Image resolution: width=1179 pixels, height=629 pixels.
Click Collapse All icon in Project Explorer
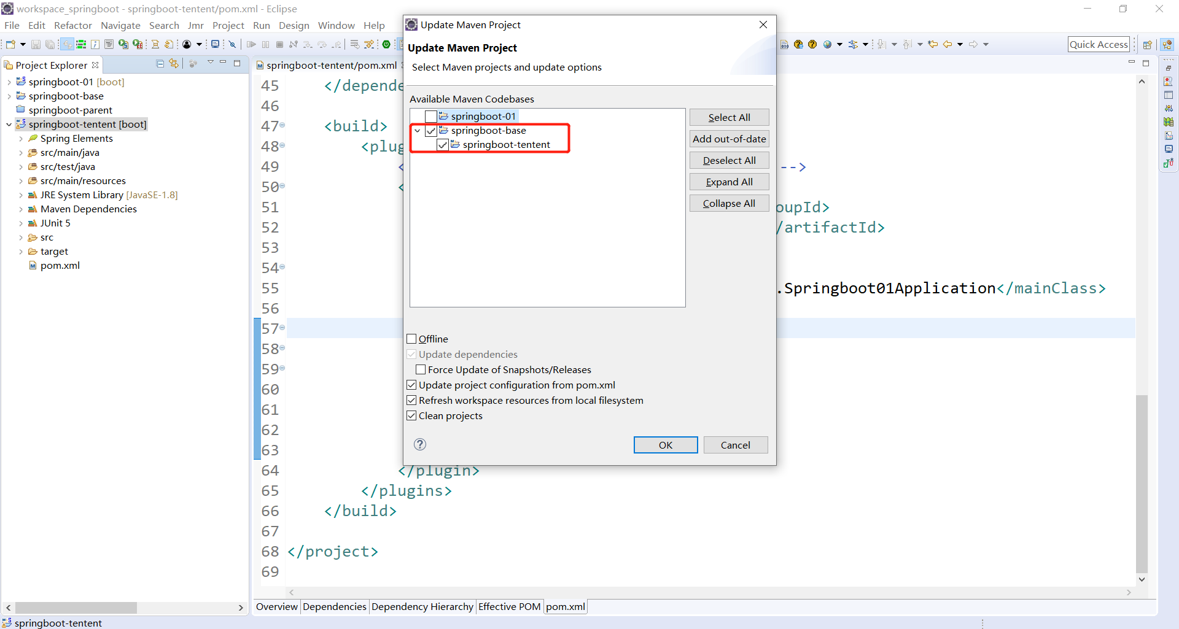pos(160,63)
